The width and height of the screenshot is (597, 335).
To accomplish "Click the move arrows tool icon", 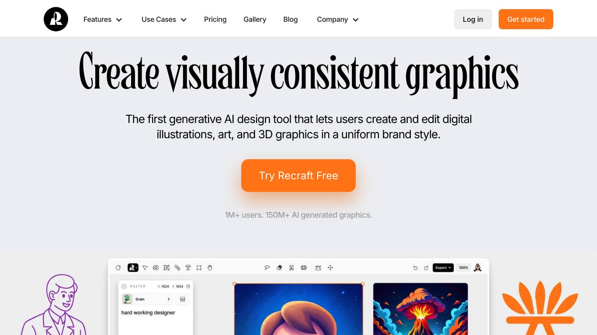I will (330, 268).
